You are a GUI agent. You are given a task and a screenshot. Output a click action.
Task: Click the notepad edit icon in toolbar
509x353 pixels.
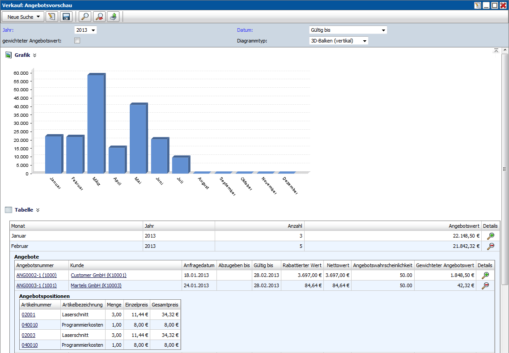coord(51,17)
